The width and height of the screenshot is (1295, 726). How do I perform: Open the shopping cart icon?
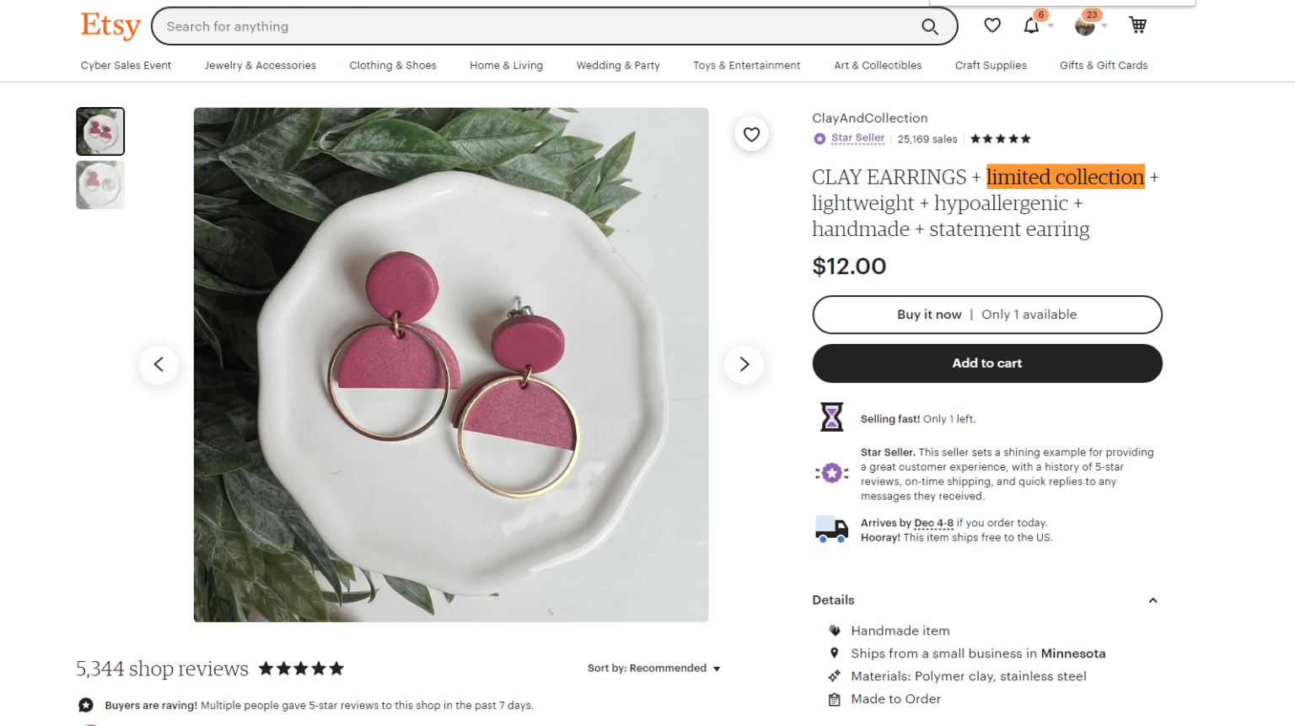point(1137,25)
